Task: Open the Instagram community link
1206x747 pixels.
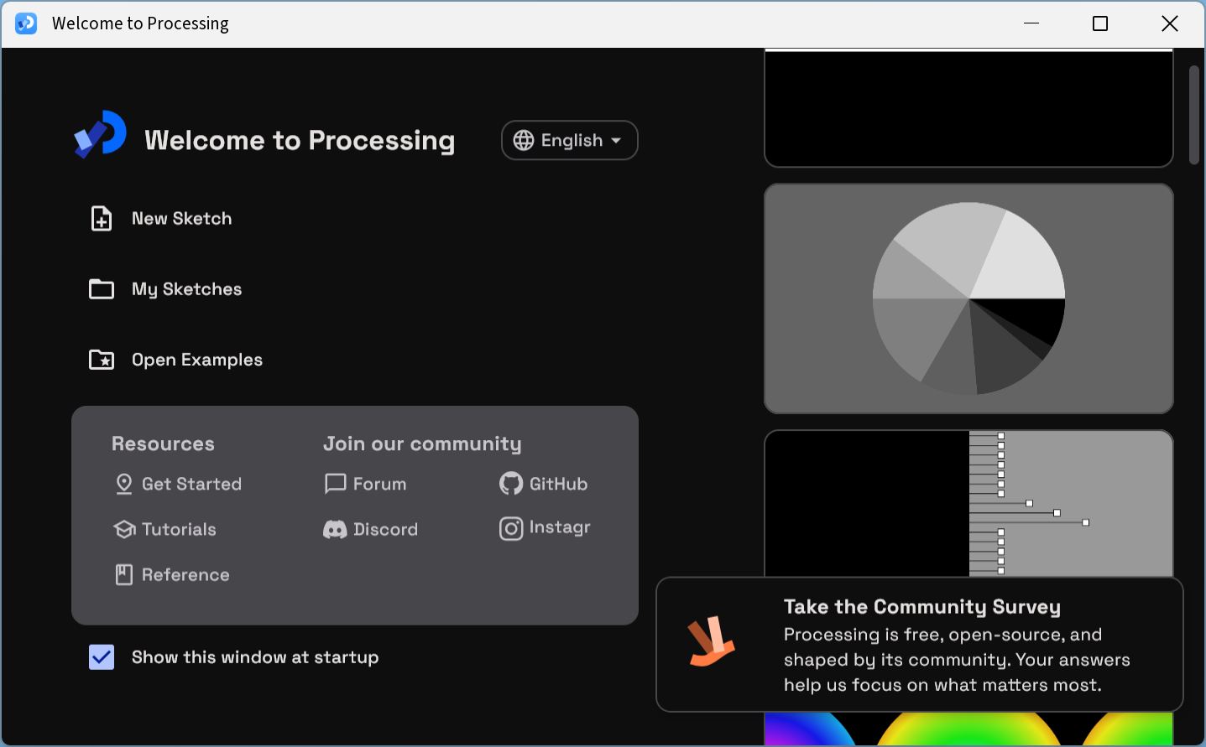Action: click(546, 528)
